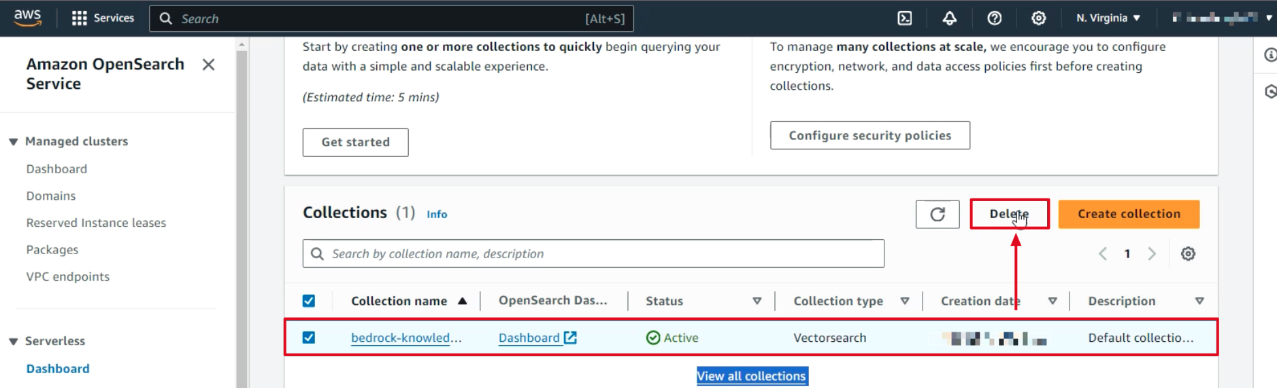Click the refresh collections button
1277x388 pixels.
pyautogui.click(x=937, y=214)
